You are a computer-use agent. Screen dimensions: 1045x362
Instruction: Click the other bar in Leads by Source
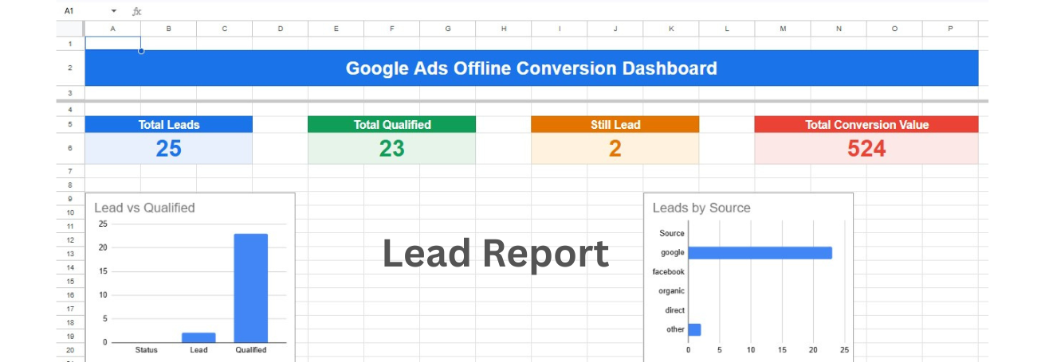click(694, 329)
